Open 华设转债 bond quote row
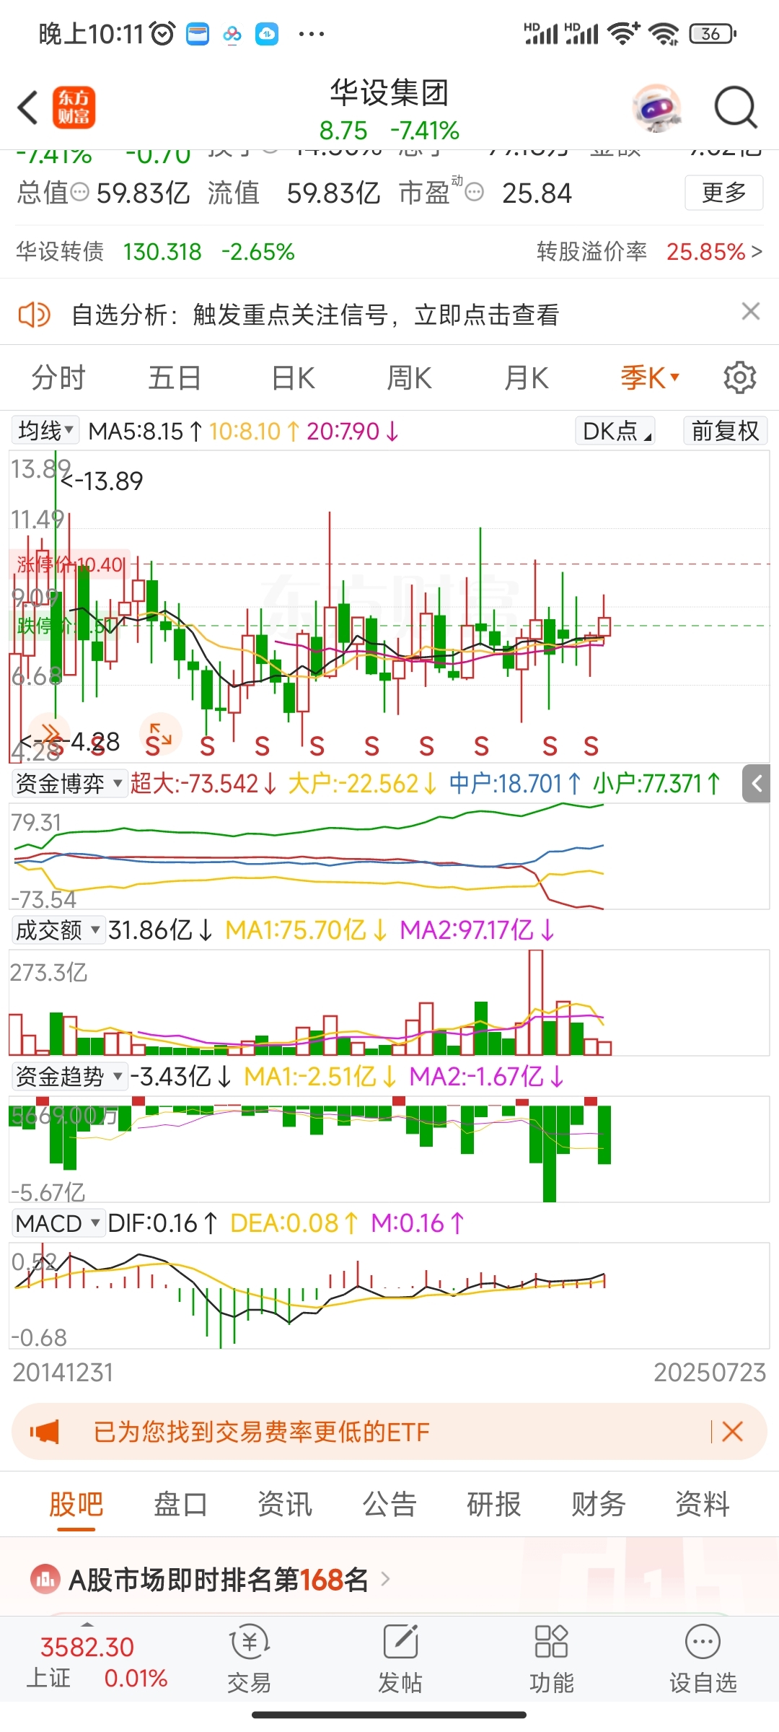The height and width of the screenshot is (1732, 779). point(155,252)
